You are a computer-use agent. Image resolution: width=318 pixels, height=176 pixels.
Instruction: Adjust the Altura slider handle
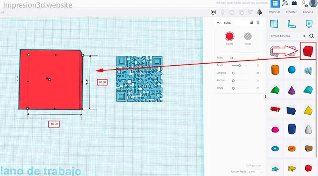coord(233,88)
